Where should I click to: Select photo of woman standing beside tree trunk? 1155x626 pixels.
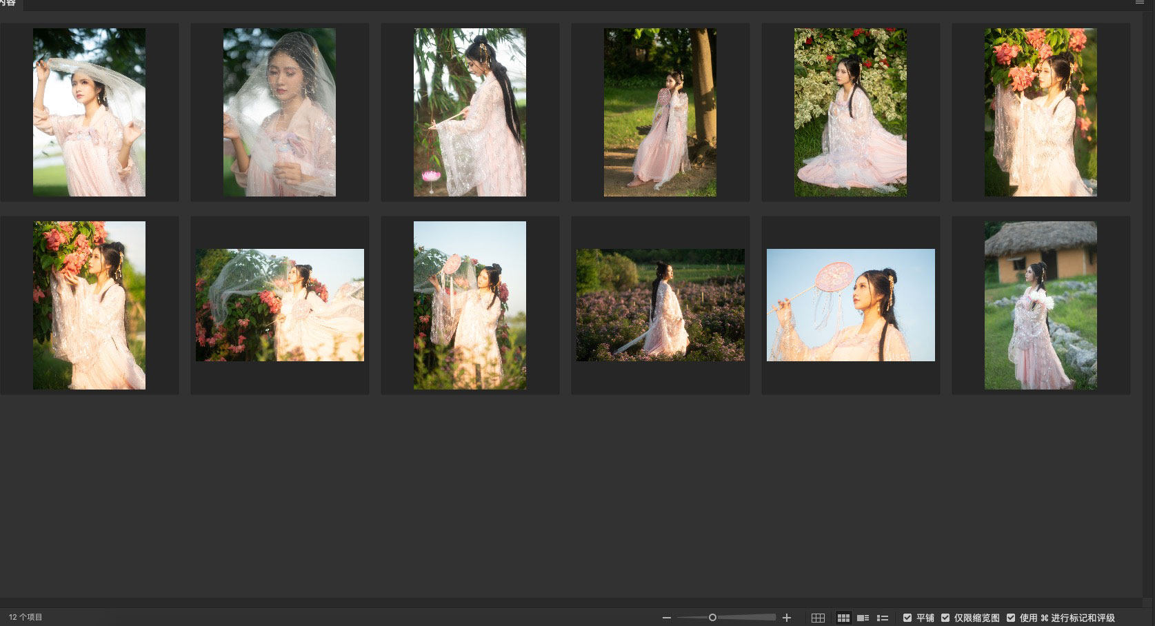(660, 112)
